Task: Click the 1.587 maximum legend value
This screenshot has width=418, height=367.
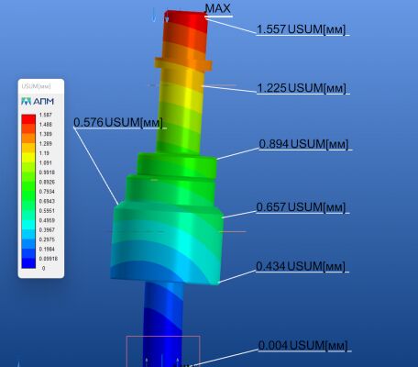Action: pos(46,115)
